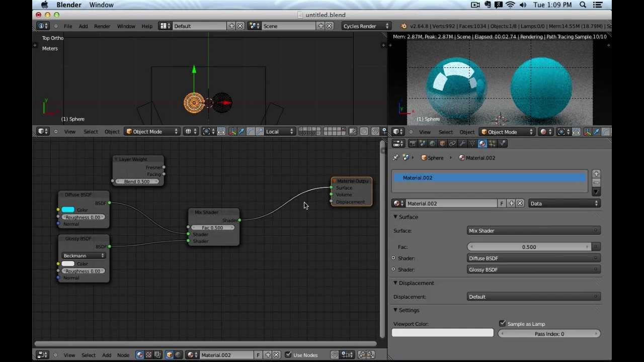This screenshot has height=362, width=644.
Task: Open the Object Constraints chain tab
Action: tap(452, 143)
